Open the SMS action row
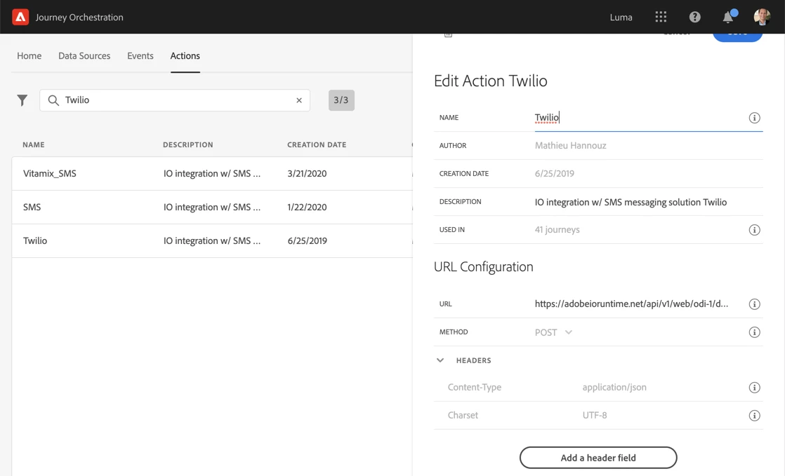Image resolution: width=785 pixels, height=476 pixels. pos(212,207)
